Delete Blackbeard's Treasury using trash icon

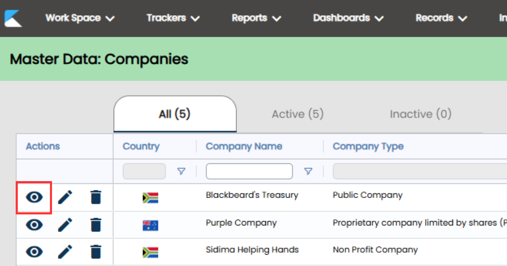(x=96, y=197)
